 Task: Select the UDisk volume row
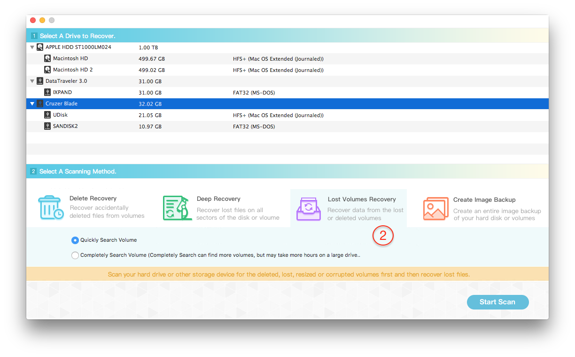[x=287, y=115]
